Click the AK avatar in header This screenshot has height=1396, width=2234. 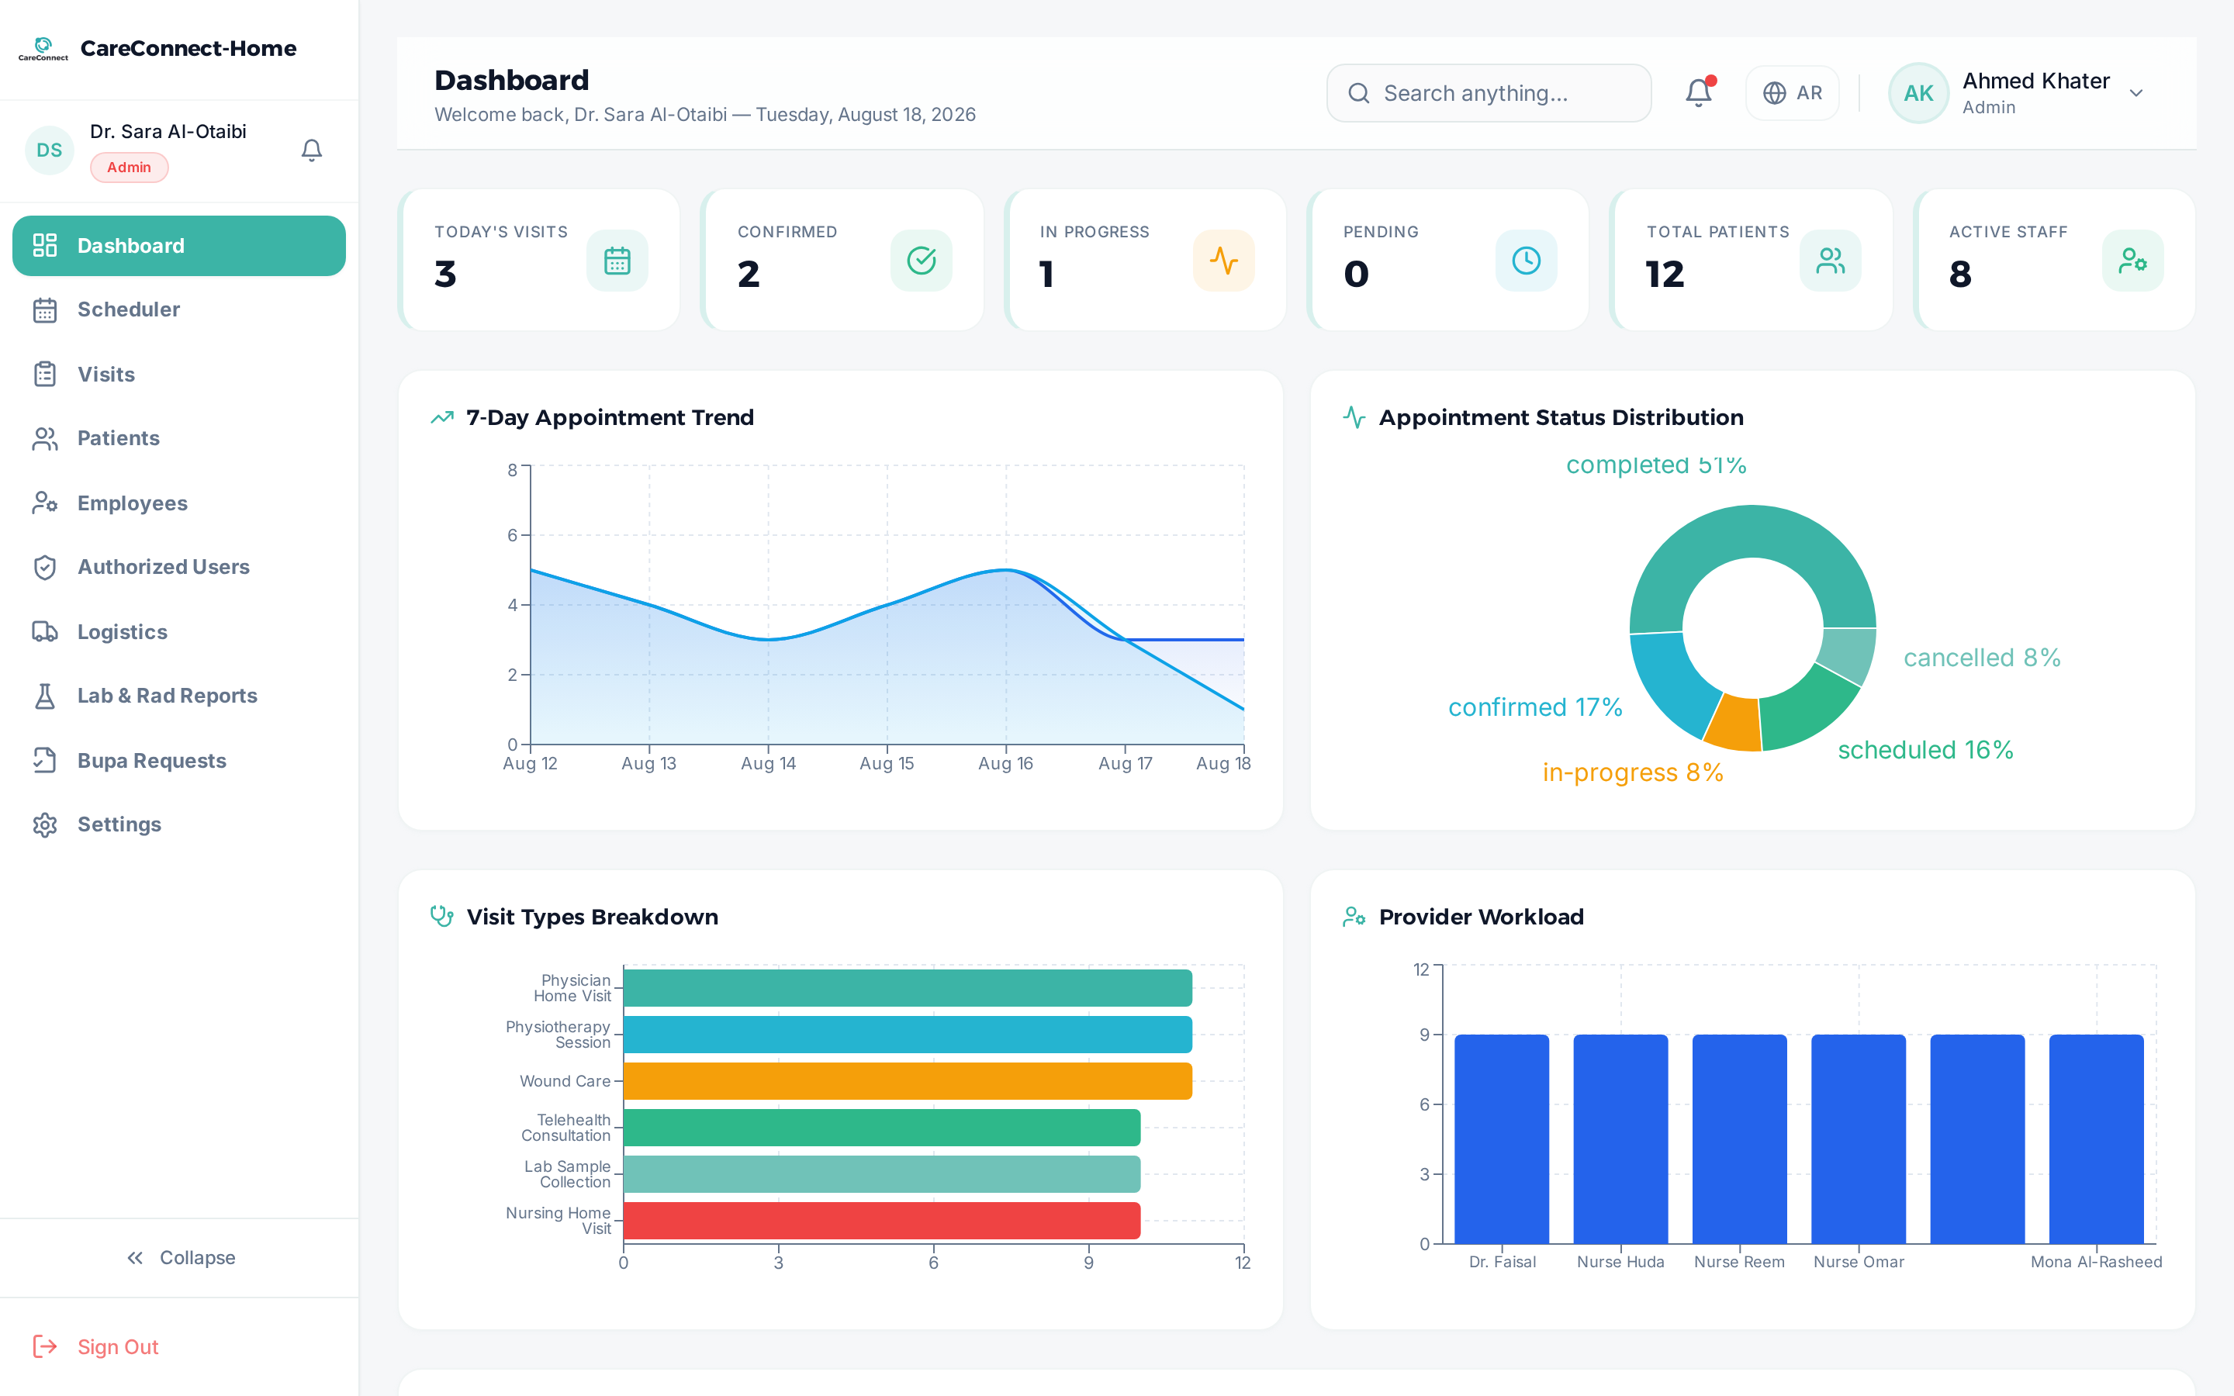tap(1918, 92)
